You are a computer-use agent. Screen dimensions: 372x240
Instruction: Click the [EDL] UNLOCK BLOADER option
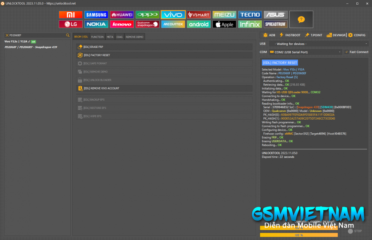point(164,80)
